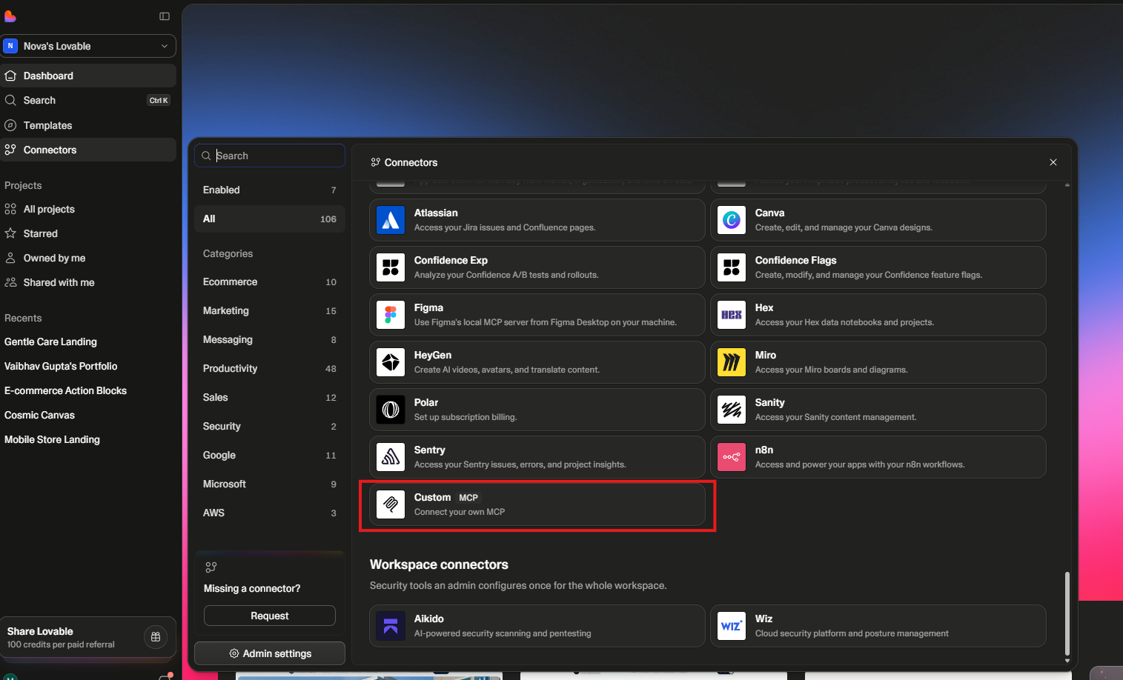Click the Sanity connector icon
The height and width of the screenshot is (680, 1123).
tap(732, 410)
